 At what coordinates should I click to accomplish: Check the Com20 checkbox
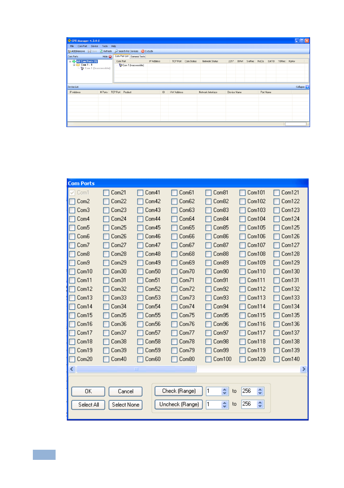tap(72, 359)
